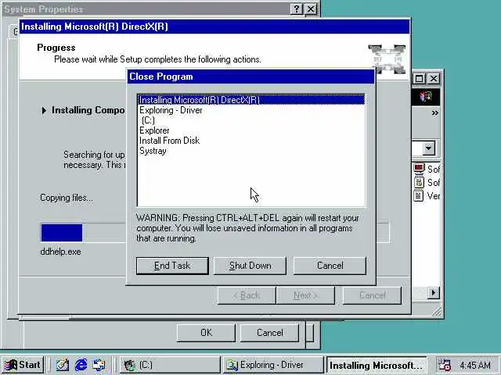Close the Explorer window behind
The image size is (501, 375).
point(434,78)
